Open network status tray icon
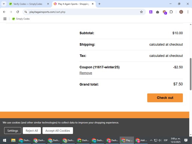192x144 pixels. 156,140
